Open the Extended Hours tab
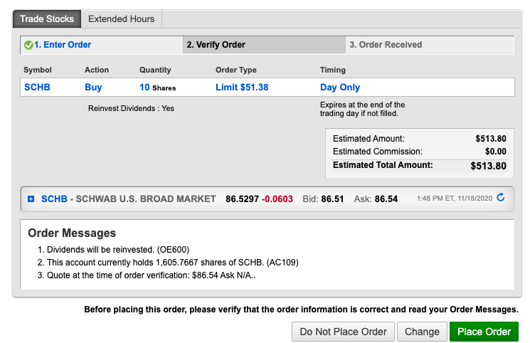530x343 pixels. click(x=122, y=19)
